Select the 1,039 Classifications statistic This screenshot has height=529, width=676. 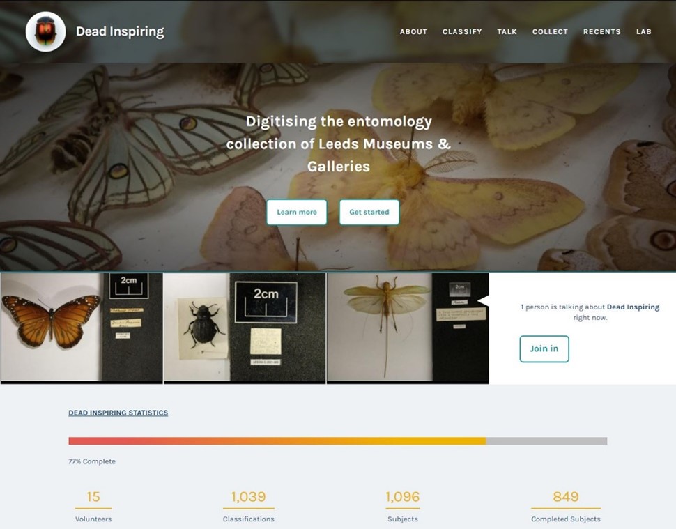click(x=248, y=507)
